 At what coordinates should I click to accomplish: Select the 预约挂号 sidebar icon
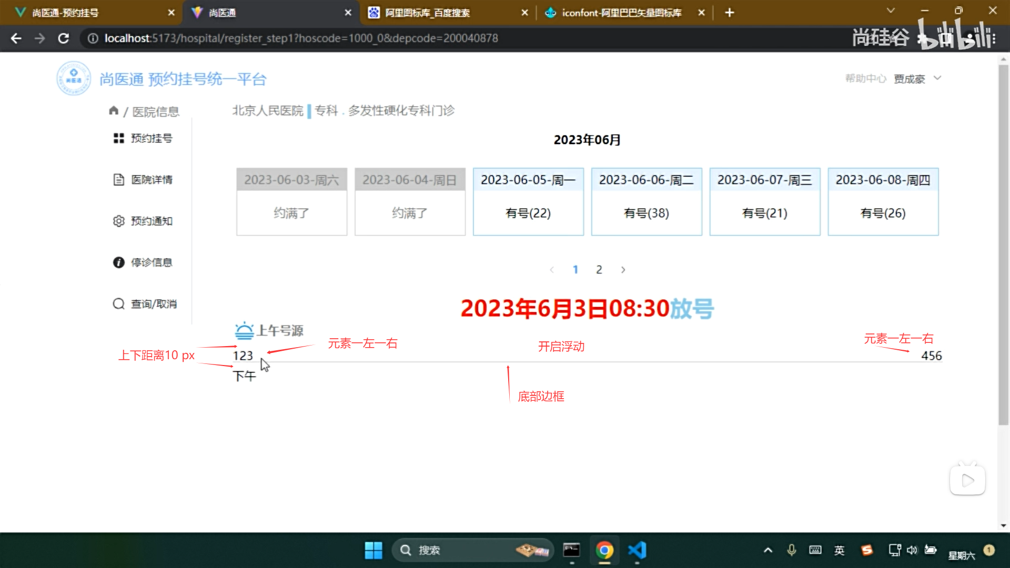(x=119, y=138)
